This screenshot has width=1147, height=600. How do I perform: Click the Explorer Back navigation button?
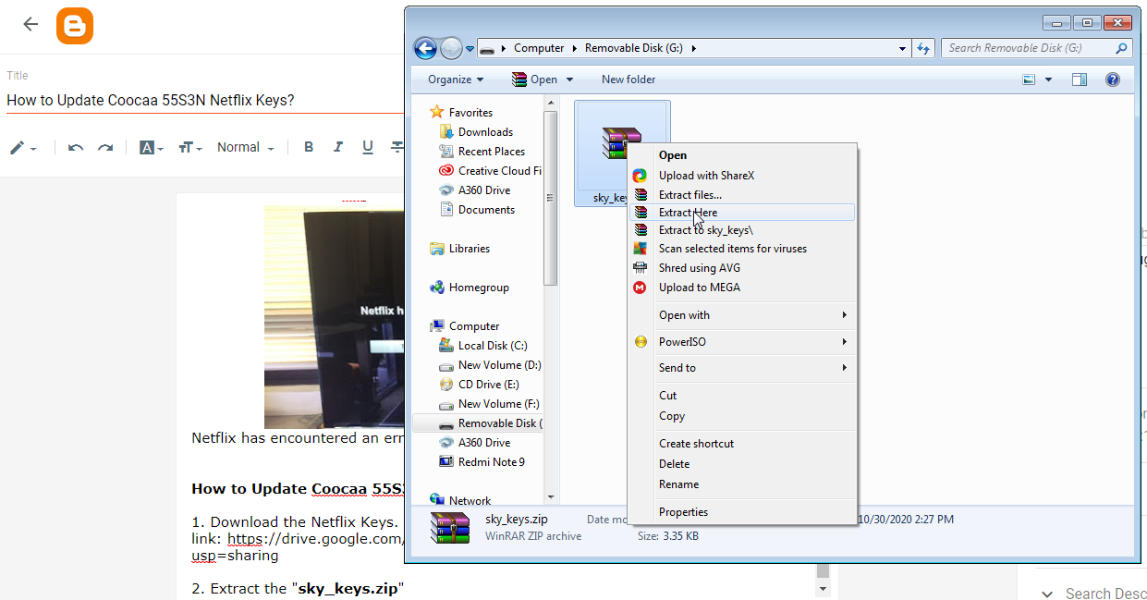[x=425, y=48]
